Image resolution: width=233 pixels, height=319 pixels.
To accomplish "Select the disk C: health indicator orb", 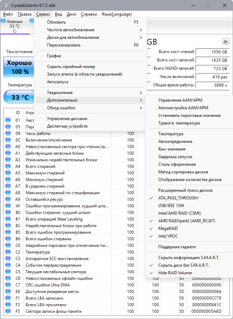I will (4, 21).
